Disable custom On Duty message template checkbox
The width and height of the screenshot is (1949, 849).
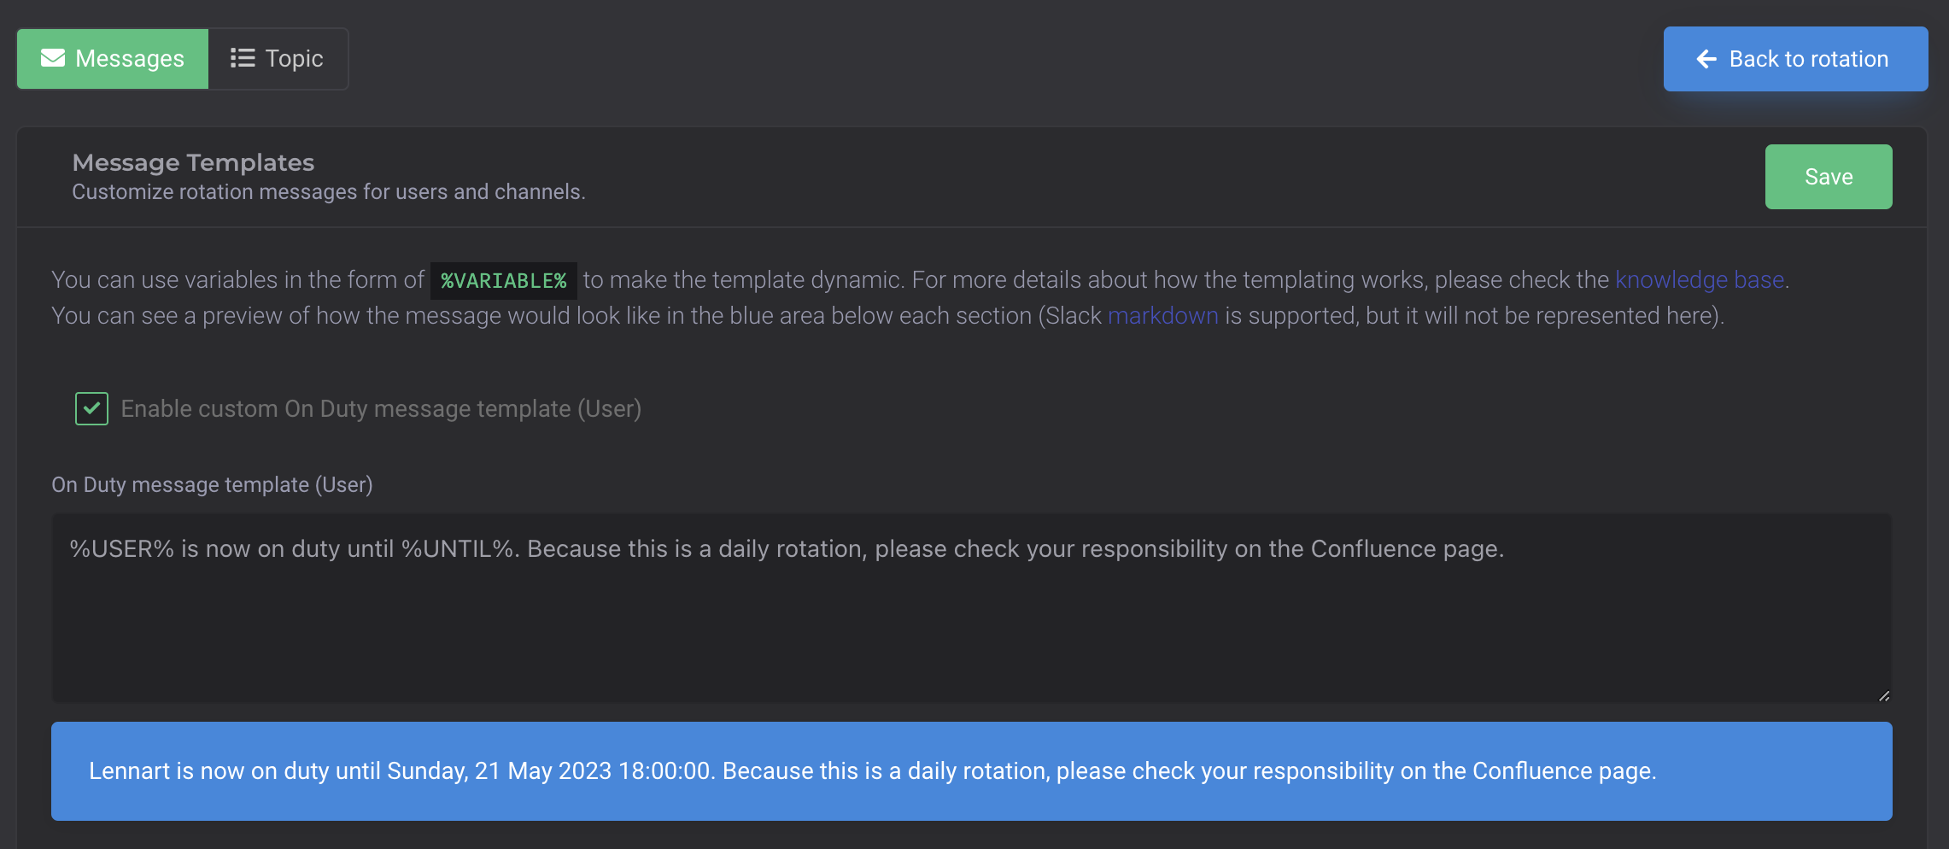[91, 408]
